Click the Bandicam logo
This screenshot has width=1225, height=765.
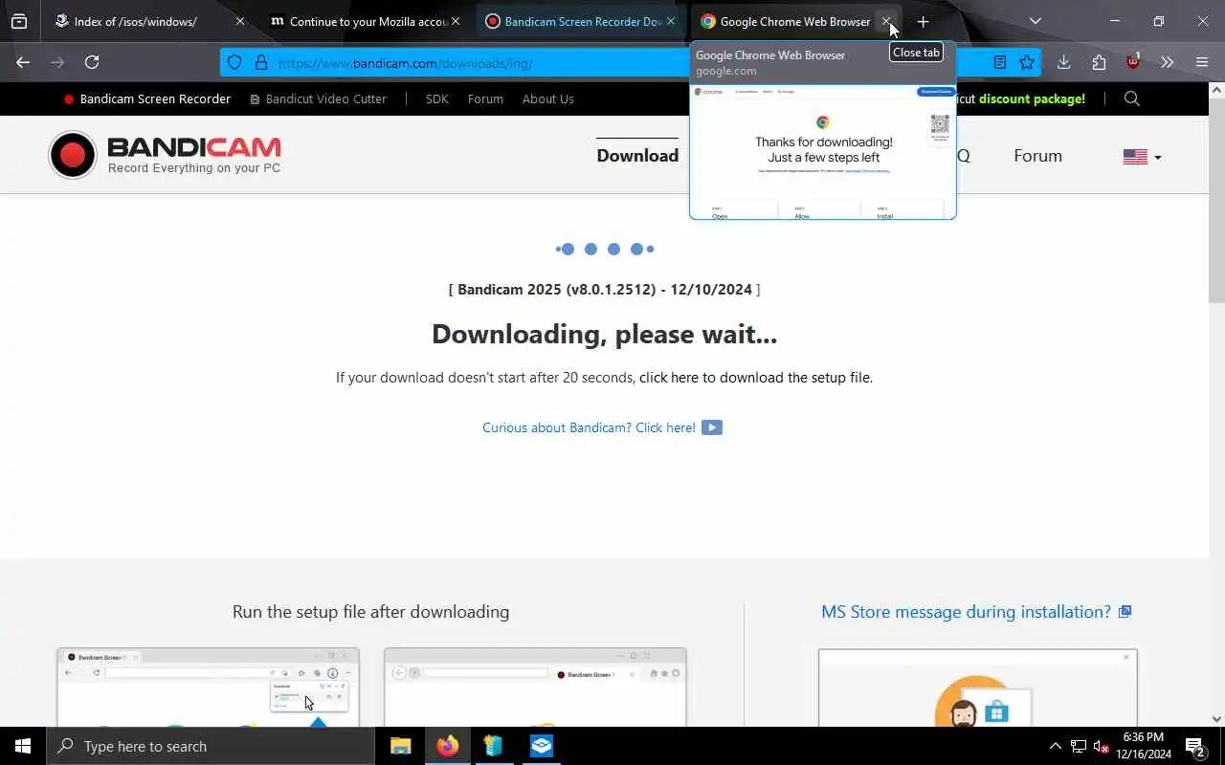165,155
